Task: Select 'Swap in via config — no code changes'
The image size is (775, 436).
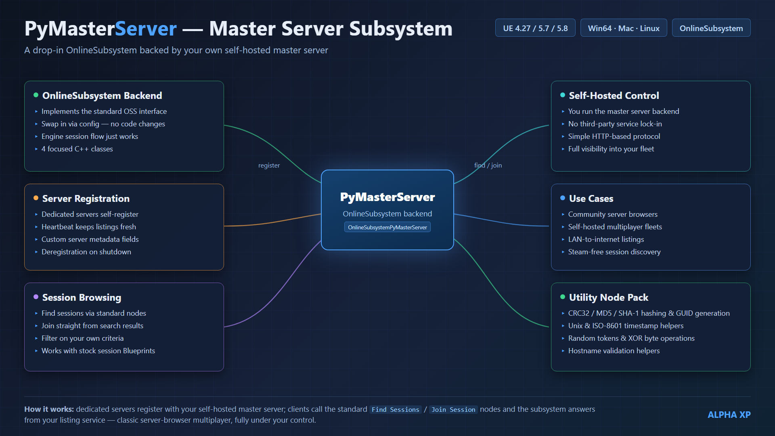Action: coord(103,124)
